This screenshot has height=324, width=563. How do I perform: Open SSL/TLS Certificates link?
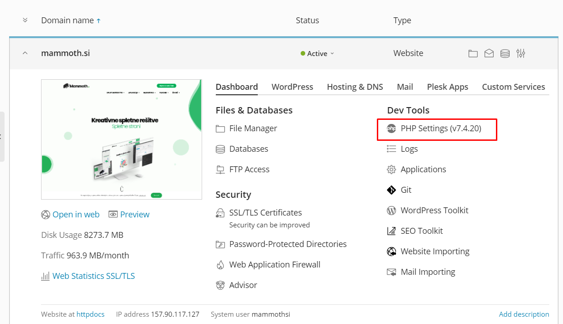point(266,213)
